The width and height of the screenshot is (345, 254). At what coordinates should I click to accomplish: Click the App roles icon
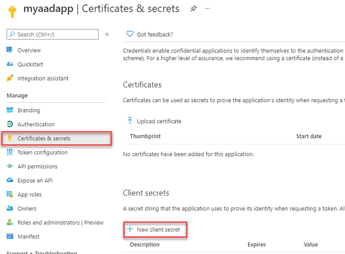click(x=10, y=194)
